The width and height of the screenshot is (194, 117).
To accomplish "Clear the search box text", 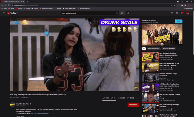I will 117,13.
